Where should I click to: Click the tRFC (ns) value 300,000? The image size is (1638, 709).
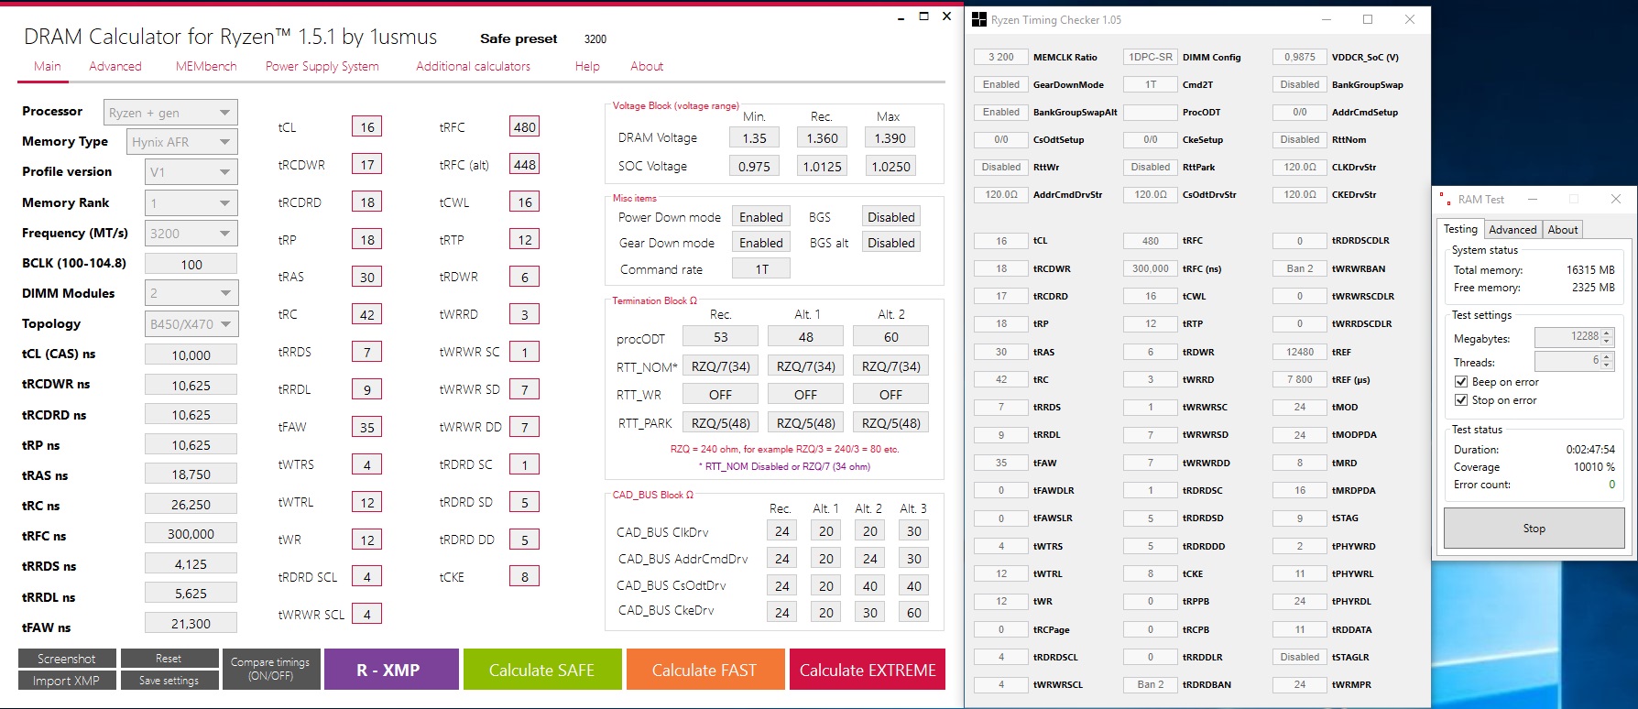tap(1151, 268)
